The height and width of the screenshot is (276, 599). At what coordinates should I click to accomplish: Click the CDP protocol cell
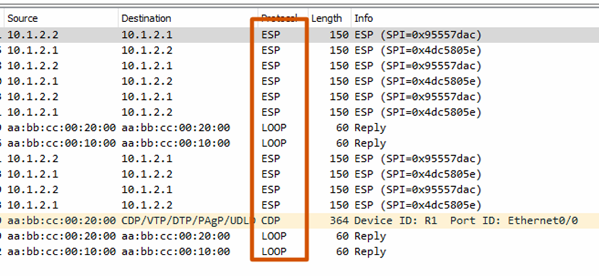tap(271, 221)
